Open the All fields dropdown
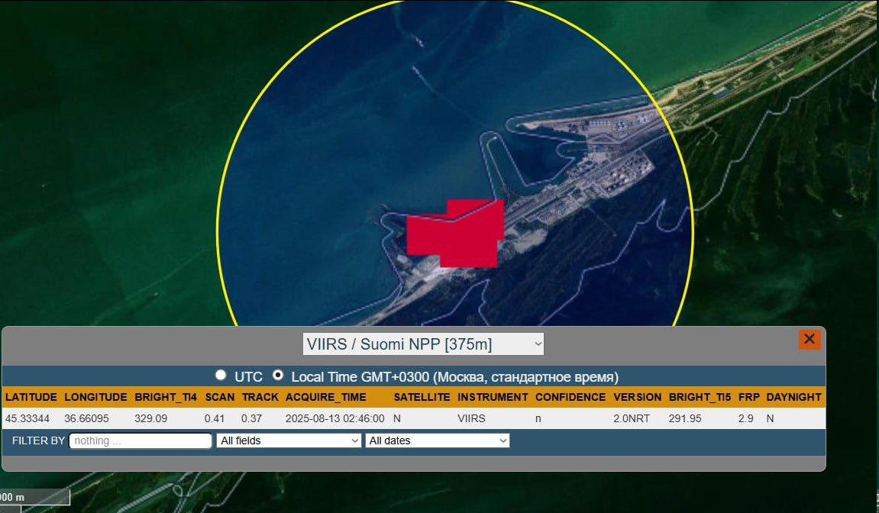The width and height of the screenshot is (879, 513). coord(289,440)
